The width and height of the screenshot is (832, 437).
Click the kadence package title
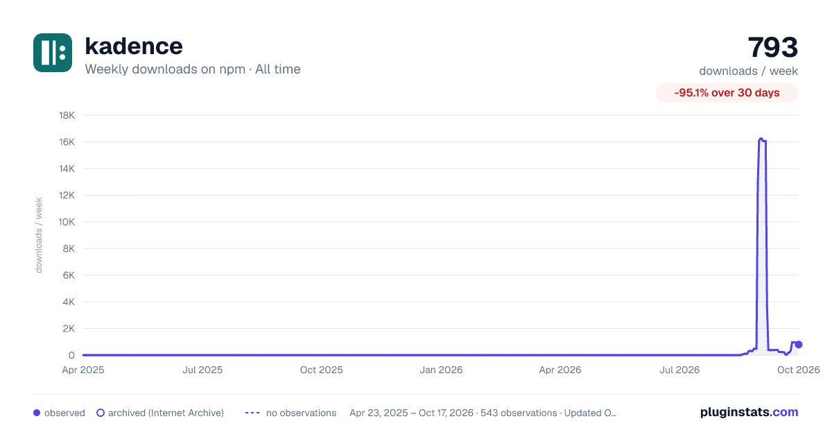134,46
